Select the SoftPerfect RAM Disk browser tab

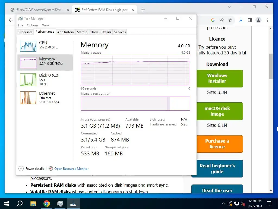pos(104,10)
